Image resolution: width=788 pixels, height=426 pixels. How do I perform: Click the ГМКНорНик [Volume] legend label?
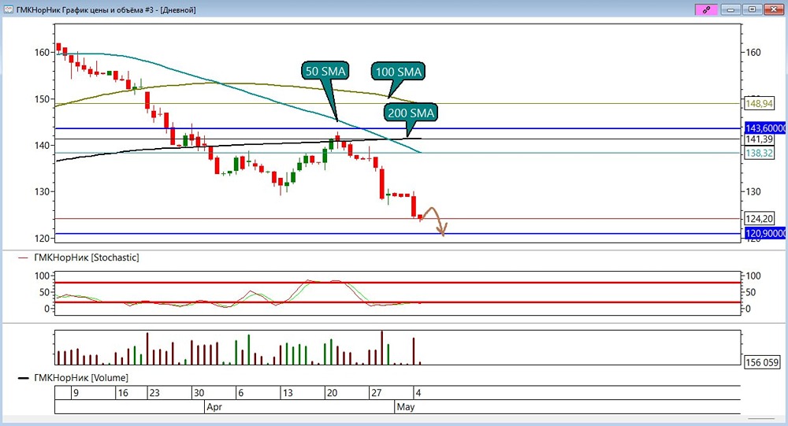[x=81, y=377]
